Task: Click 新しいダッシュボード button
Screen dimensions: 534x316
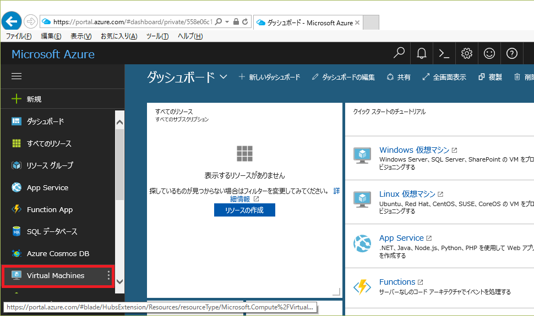Action: [269, 77]
